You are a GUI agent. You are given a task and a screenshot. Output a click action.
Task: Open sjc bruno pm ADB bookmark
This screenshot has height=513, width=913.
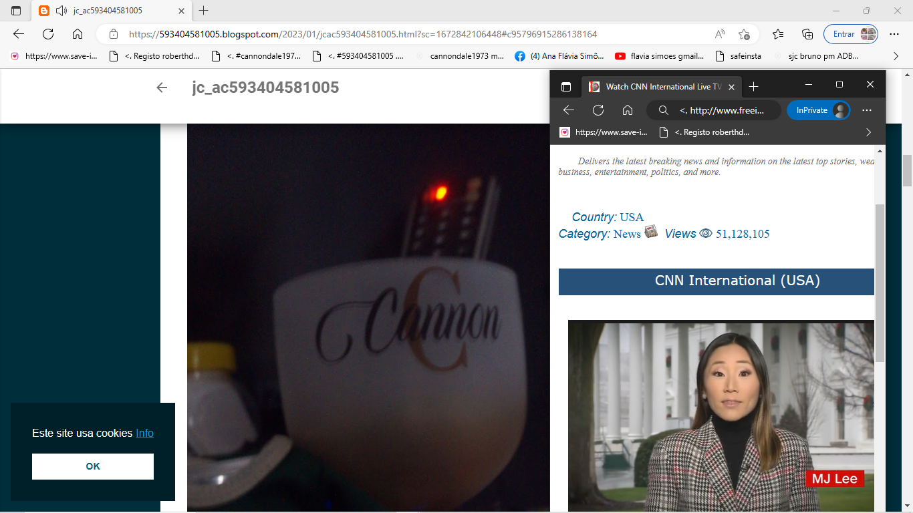click(x=817, y=56)
